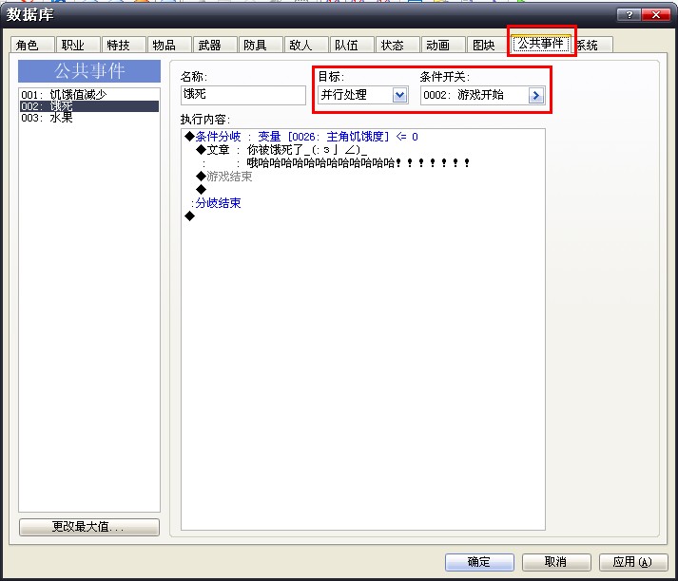Open the 特技 tab
This screenshot has width=678, height=581.
pyautogui.click(x=124, y=45)
